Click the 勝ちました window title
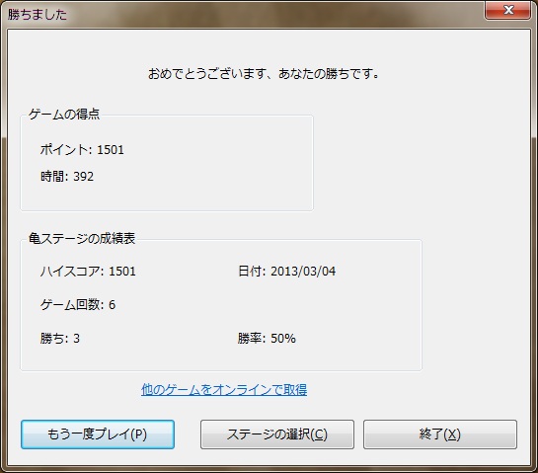Viewport: 538px width, 473px height. click(38, 15)
